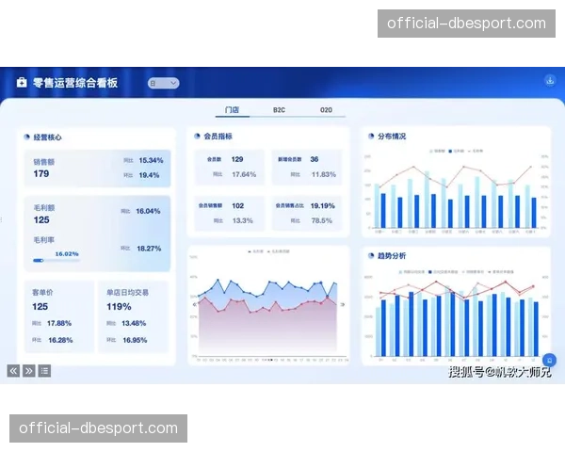Click the 新增会员数 value 36
The height and width of the screenshot is (452, 565).
315,159
